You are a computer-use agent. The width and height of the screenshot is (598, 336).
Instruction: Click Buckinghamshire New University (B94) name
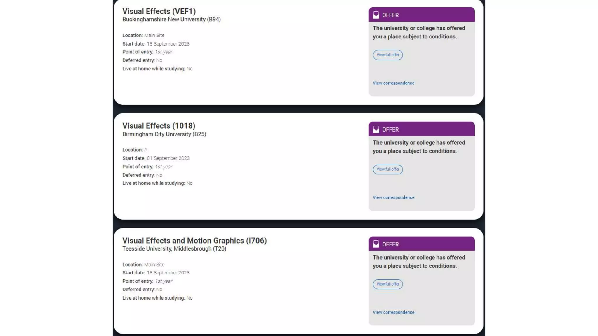(x=171, y=20)
